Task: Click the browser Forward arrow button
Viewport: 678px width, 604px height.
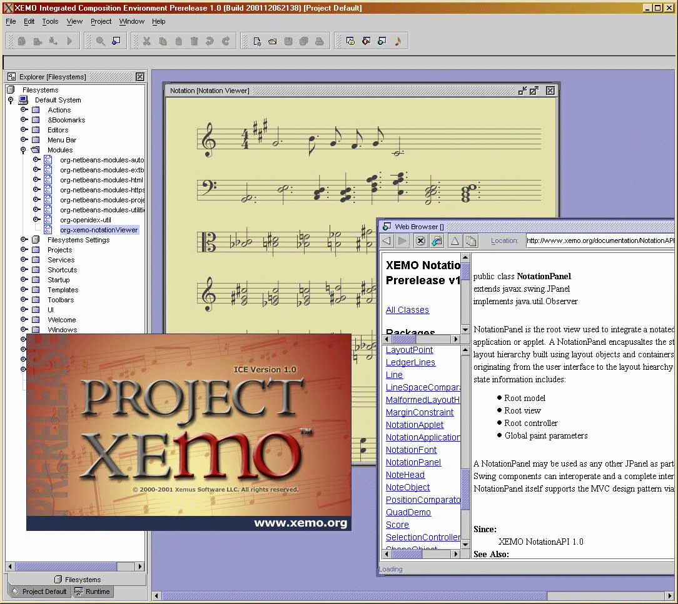Action: 403,241
